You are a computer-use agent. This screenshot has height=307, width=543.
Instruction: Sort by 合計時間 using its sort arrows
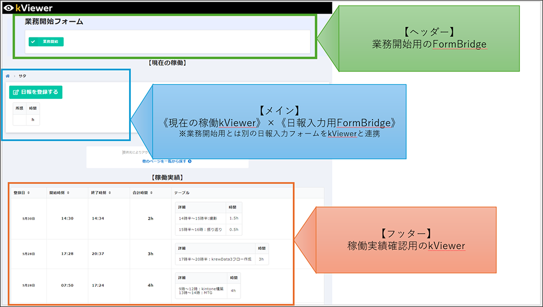(151, 193)
